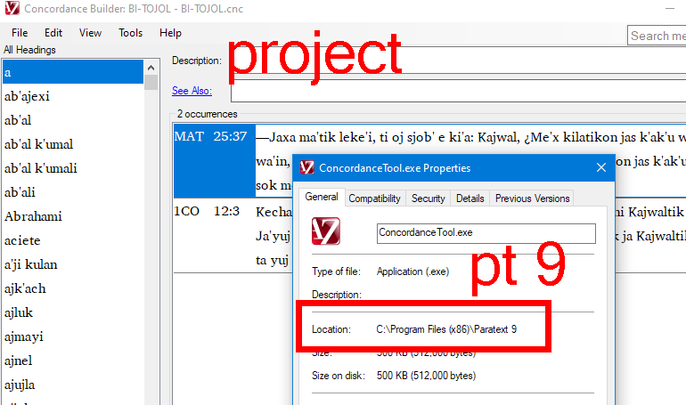Switch to the Details tab
Image resolution: width=686 pixels, height=405 pixels.
470,198
